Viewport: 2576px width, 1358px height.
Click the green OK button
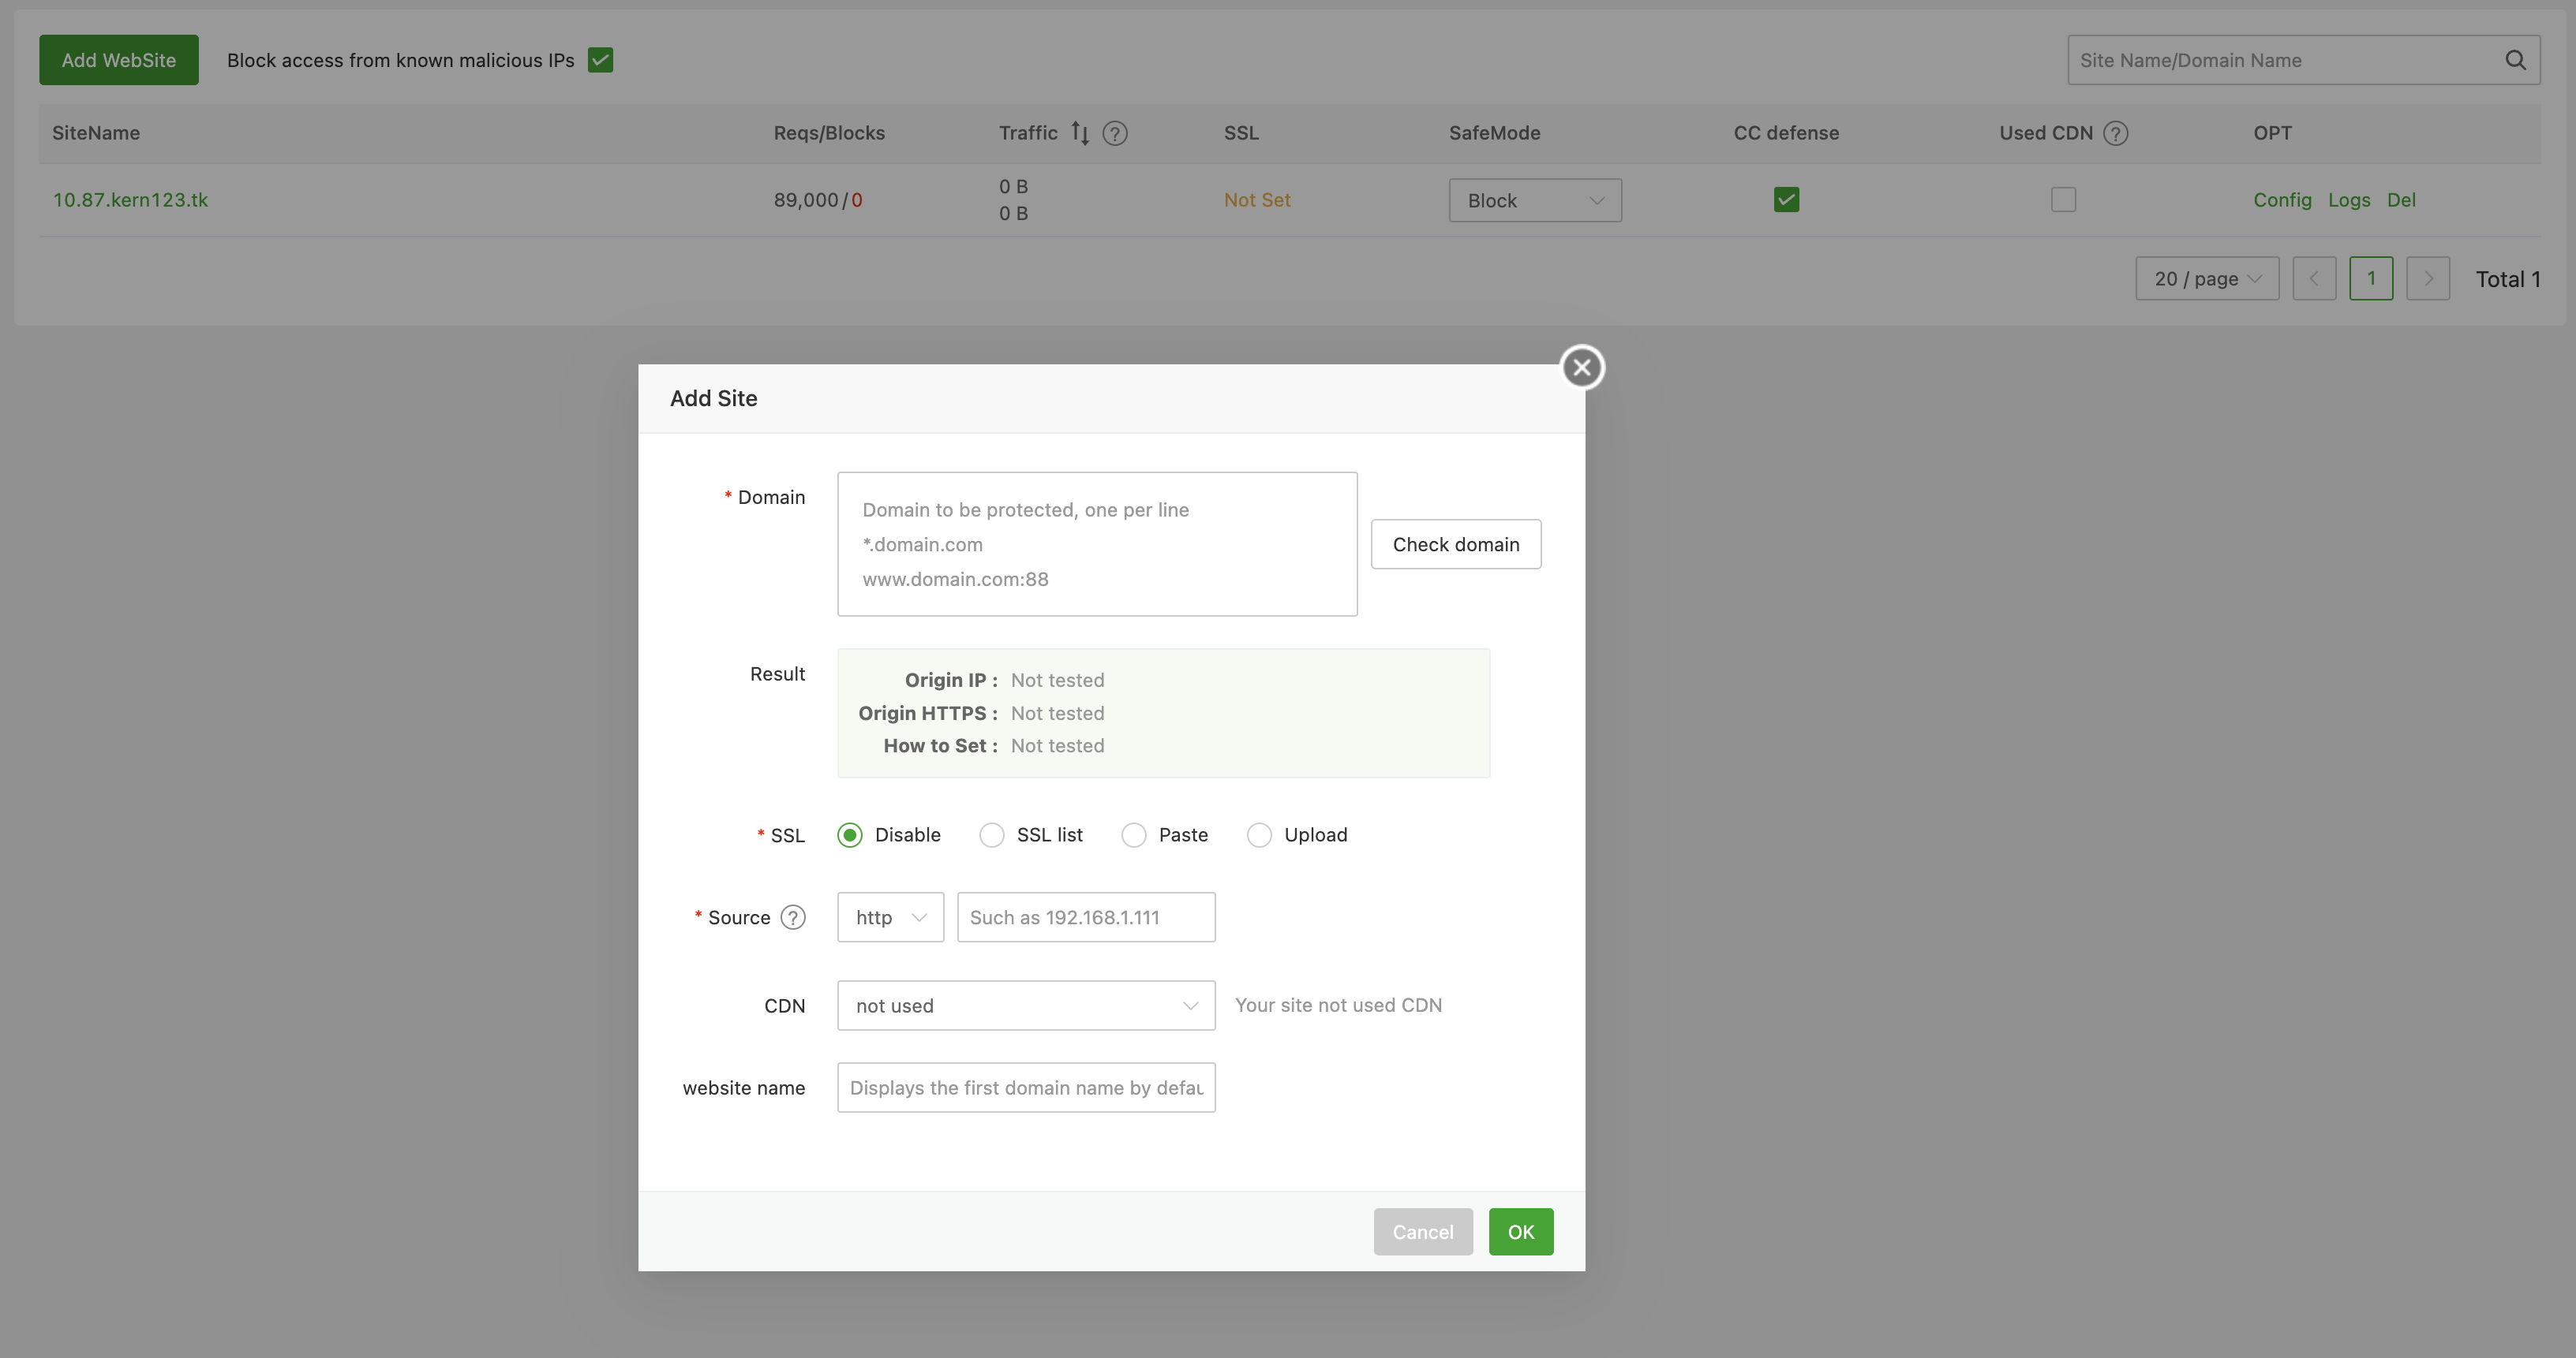point(1520,1232)
